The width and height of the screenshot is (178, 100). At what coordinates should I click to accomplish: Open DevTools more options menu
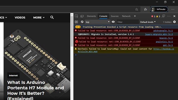[x=169, y=16]
